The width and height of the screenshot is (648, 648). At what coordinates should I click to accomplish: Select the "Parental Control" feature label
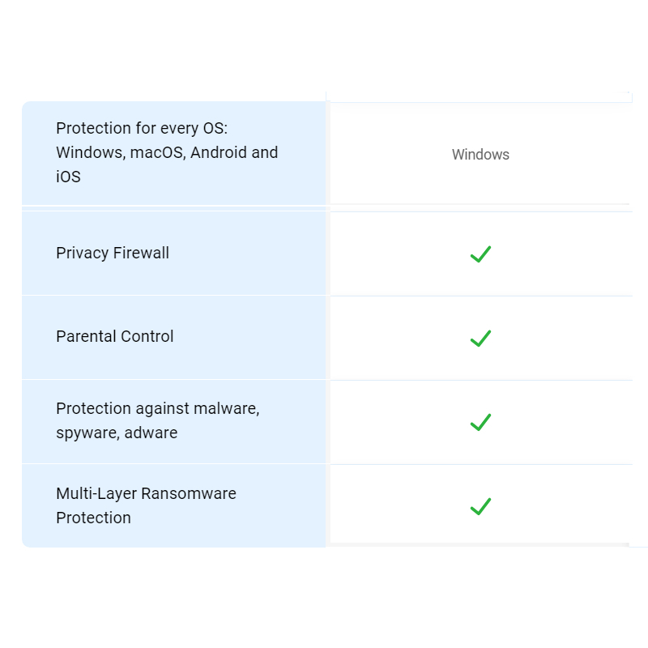115,337
